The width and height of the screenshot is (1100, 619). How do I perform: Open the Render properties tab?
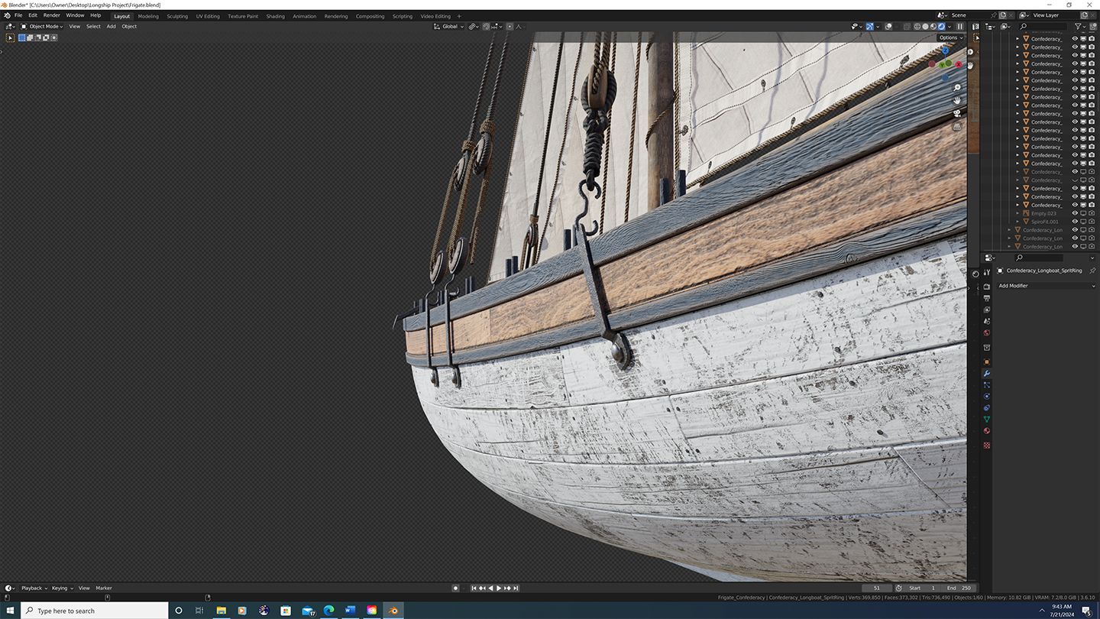(x=986, y=287)
